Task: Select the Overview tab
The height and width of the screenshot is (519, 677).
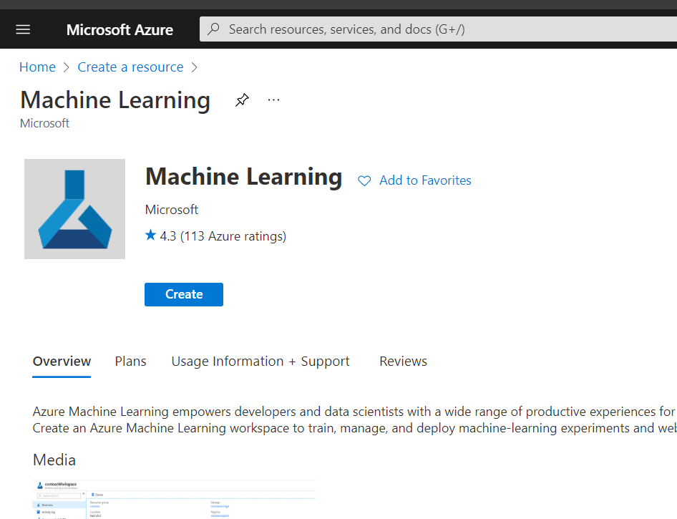Action: point(62,362)
